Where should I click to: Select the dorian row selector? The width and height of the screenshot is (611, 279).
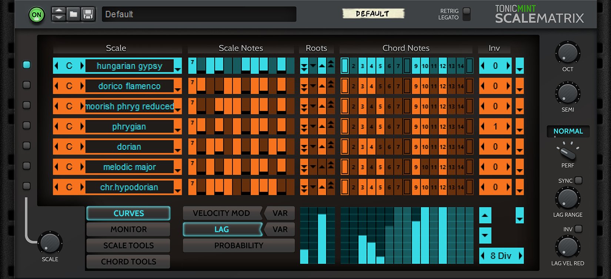[27, 146]
